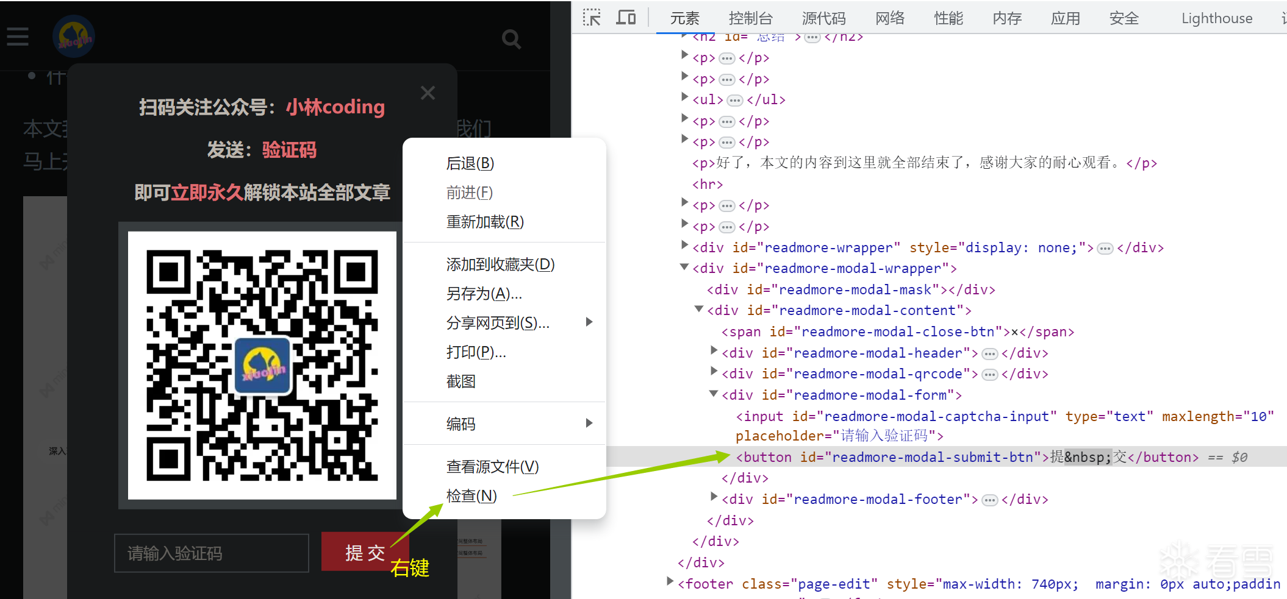The height and width of the screenshot is (599, 1287).
Task: Switch to the 控制台 tab
Action: tap(750, 18)
